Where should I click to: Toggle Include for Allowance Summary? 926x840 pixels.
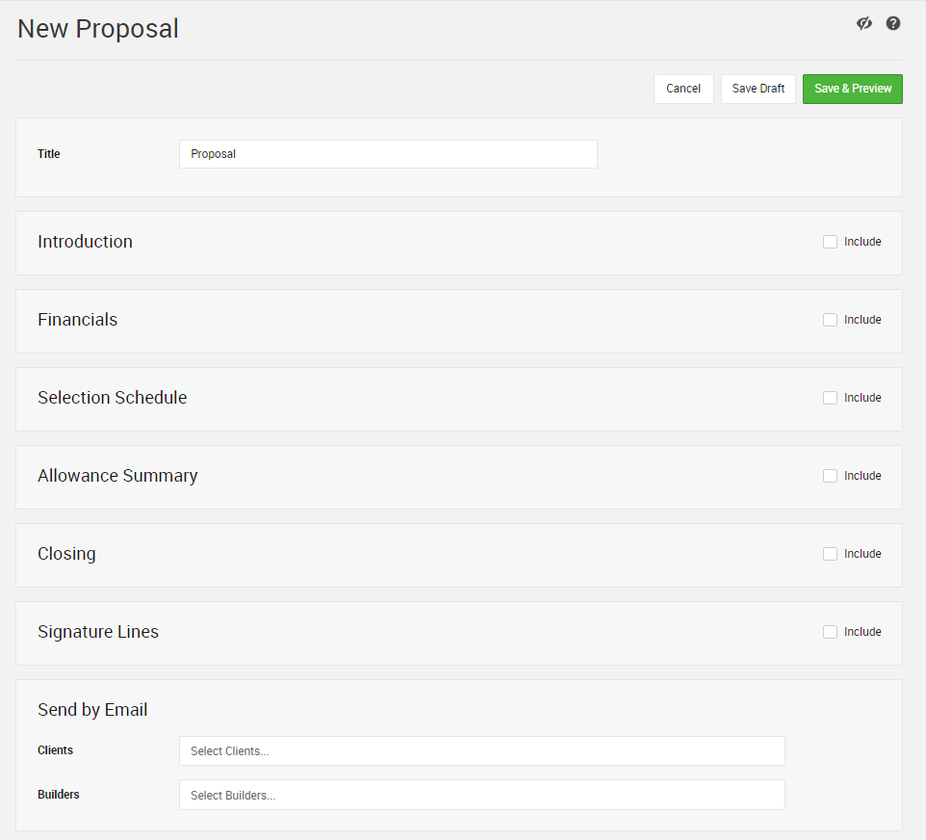click(x=830, y=476)
